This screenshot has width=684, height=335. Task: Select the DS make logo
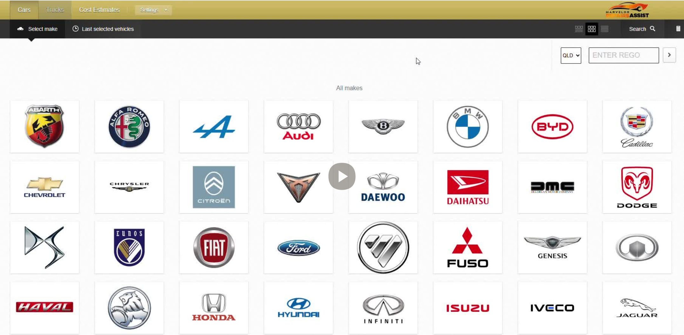pyautogui.click(x=44, y=247)
